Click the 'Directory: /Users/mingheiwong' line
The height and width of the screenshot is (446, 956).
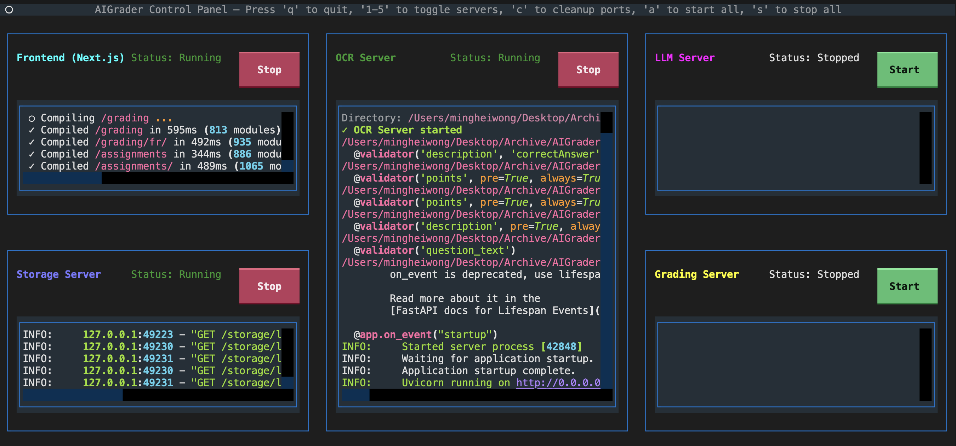(471, 118)
